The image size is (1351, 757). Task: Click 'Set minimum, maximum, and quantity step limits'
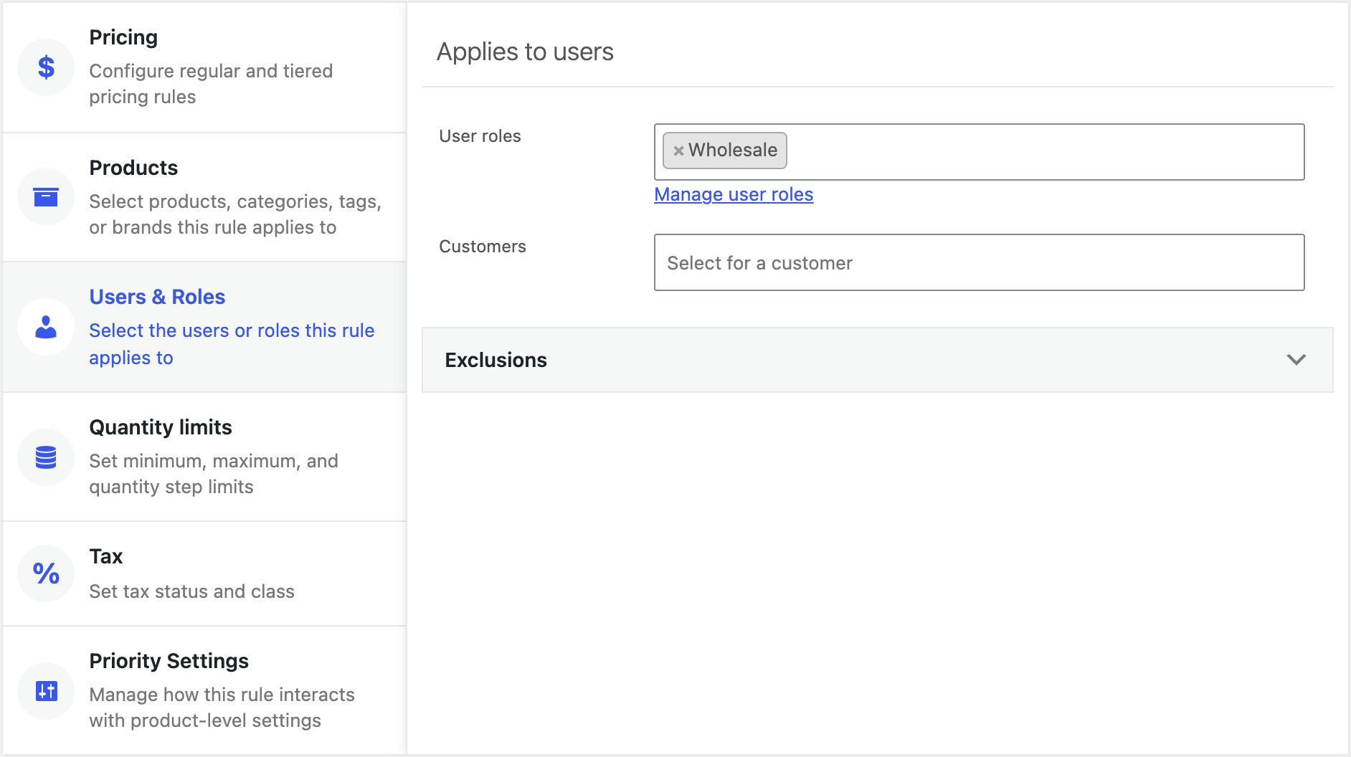[214, 474]
